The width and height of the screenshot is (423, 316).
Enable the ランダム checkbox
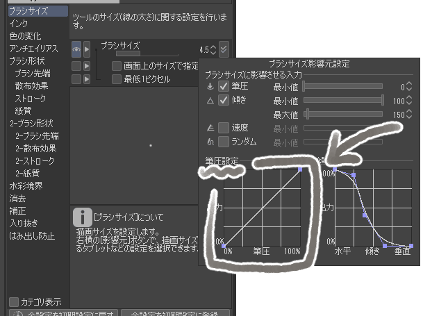pyautogui.click(x=224, y=142)
